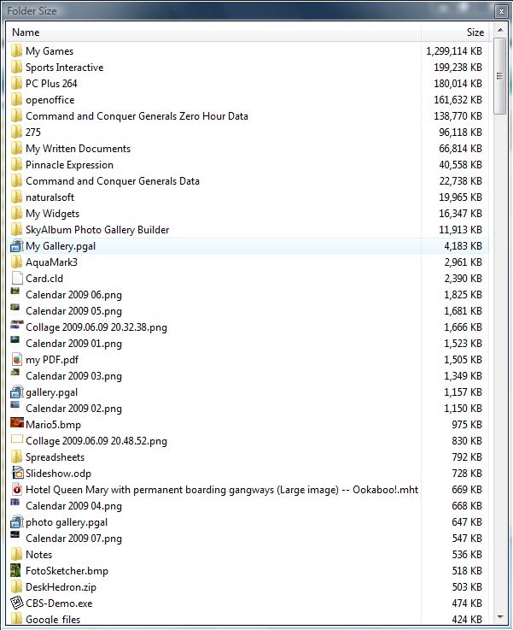Click the scrollbar down arrow
Viewport: 513px width, 630px height.
click(500, 617)
